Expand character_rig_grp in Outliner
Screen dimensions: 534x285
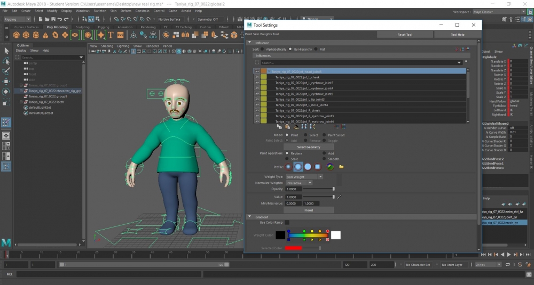[21, 91]
